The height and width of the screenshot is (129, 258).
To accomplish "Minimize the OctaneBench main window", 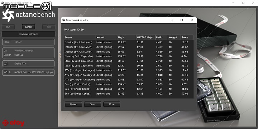I will tap(233, 3).
